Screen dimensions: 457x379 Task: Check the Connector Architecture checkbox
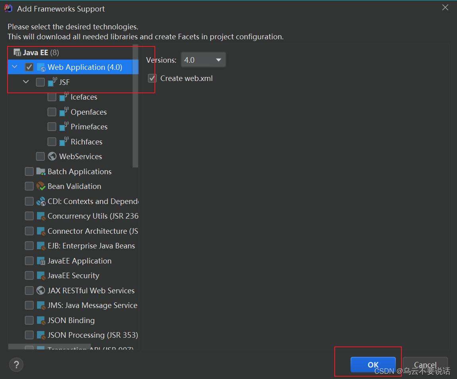(29, 231)
